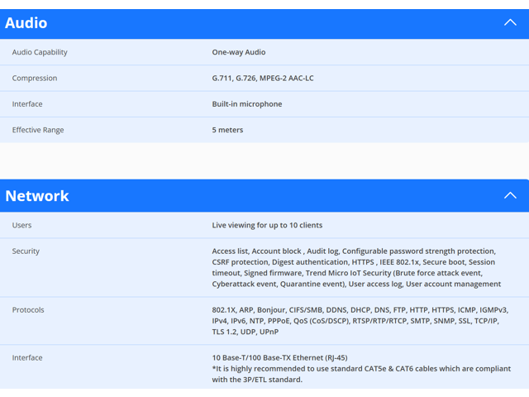Select the Audio Capability row label
This screenshot has height=397, width=529.
(40, 52)
